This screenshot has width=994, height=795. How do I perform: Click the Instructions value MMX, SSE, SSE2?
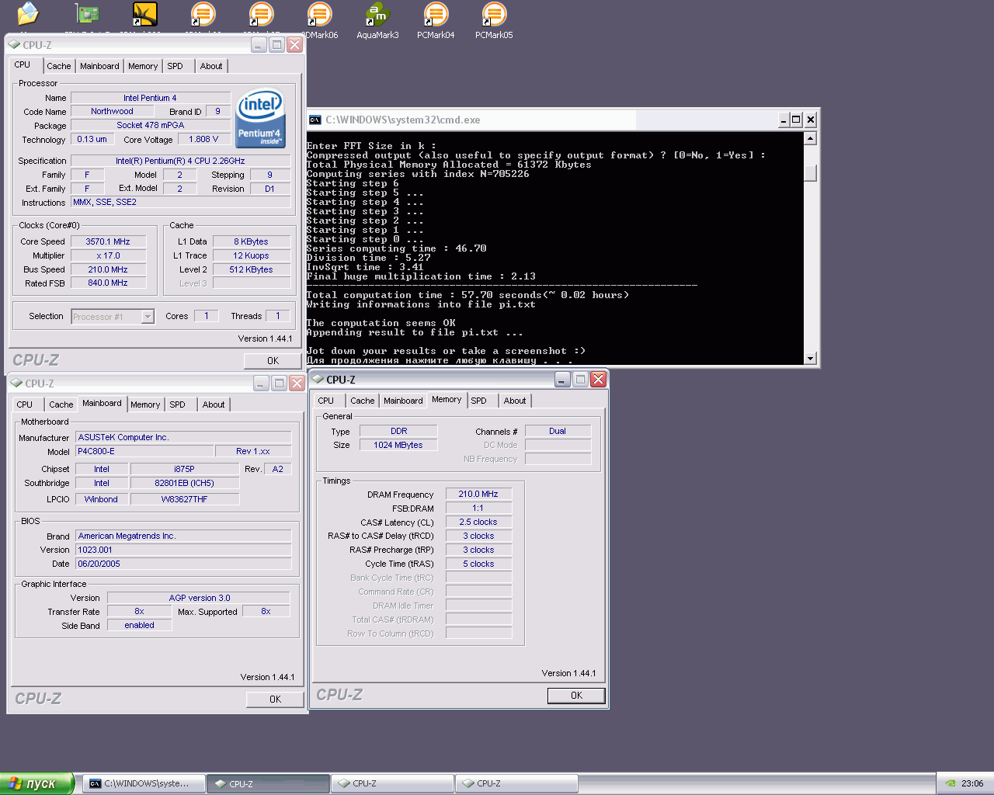(x=181, y=203)
